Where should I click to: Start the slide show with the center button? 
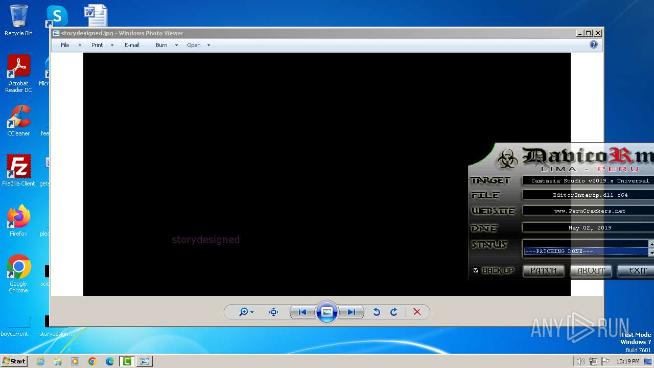coord(327,312)
